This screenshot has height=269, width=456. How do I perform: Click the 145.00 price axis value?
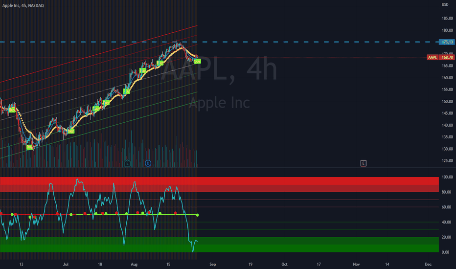(447, 113)
